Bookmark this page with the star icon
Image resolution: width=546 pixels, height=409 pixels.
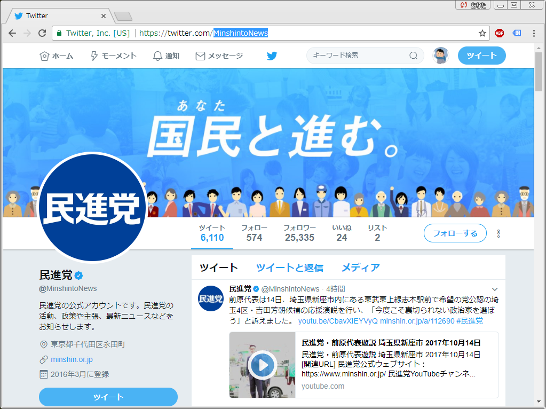coord(482,33)
